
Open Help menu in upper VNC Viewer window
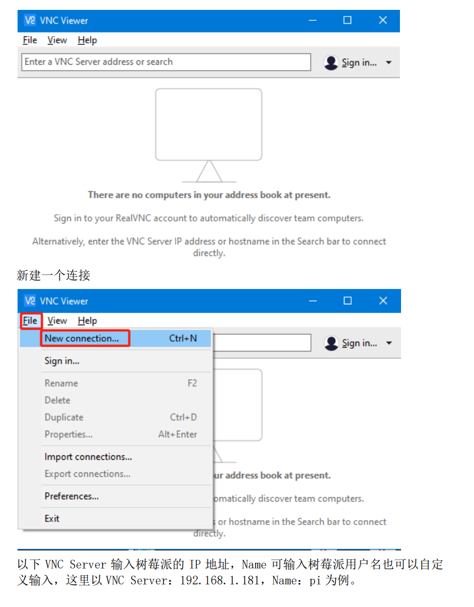(x=87, y=40)
